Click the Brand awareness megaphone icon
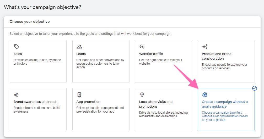264x139 pixels. coord(17,95)
